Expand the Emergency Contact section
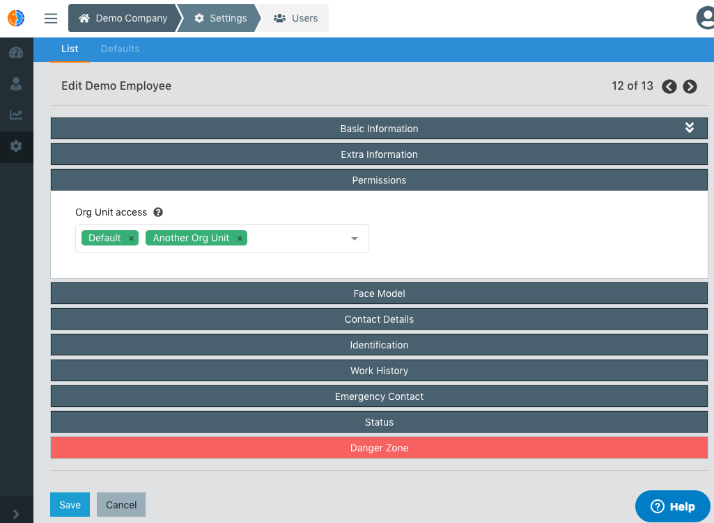Viewport: 714px width, 523px height. coord(379,396)
